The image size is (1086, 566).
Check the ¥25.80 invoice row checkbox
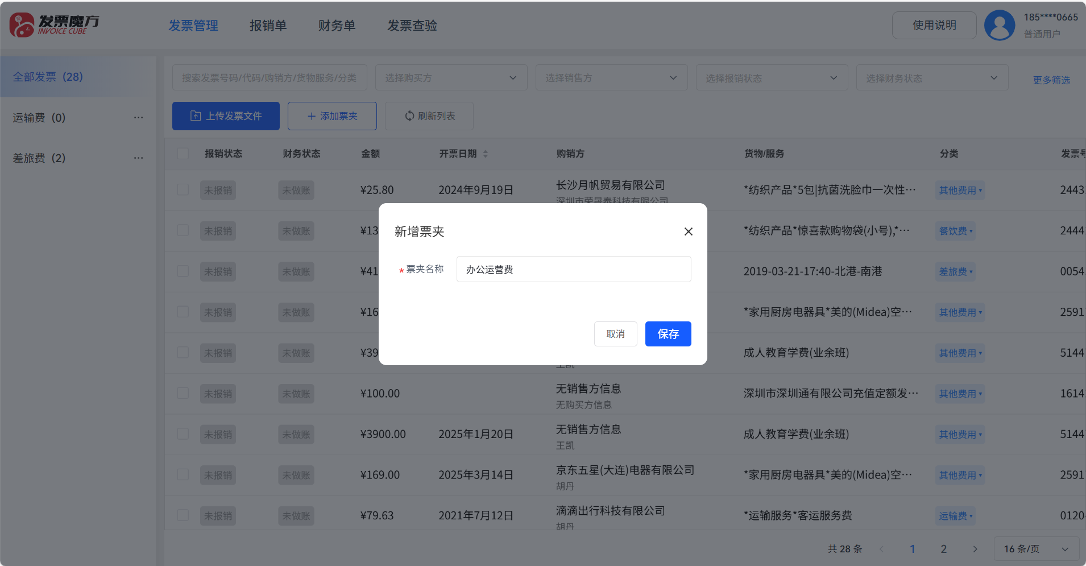pyautogui.click(x=183, y=189)
